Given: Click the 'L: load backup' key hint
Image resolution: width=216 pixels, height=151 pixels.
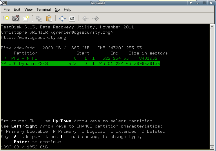Looking at the screenshot, I should pyautogui.click(x=80, y=137).
